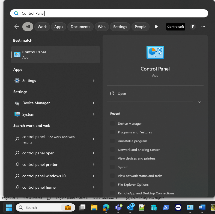Open TeamViewer from the taskbar

pos(178,207)
